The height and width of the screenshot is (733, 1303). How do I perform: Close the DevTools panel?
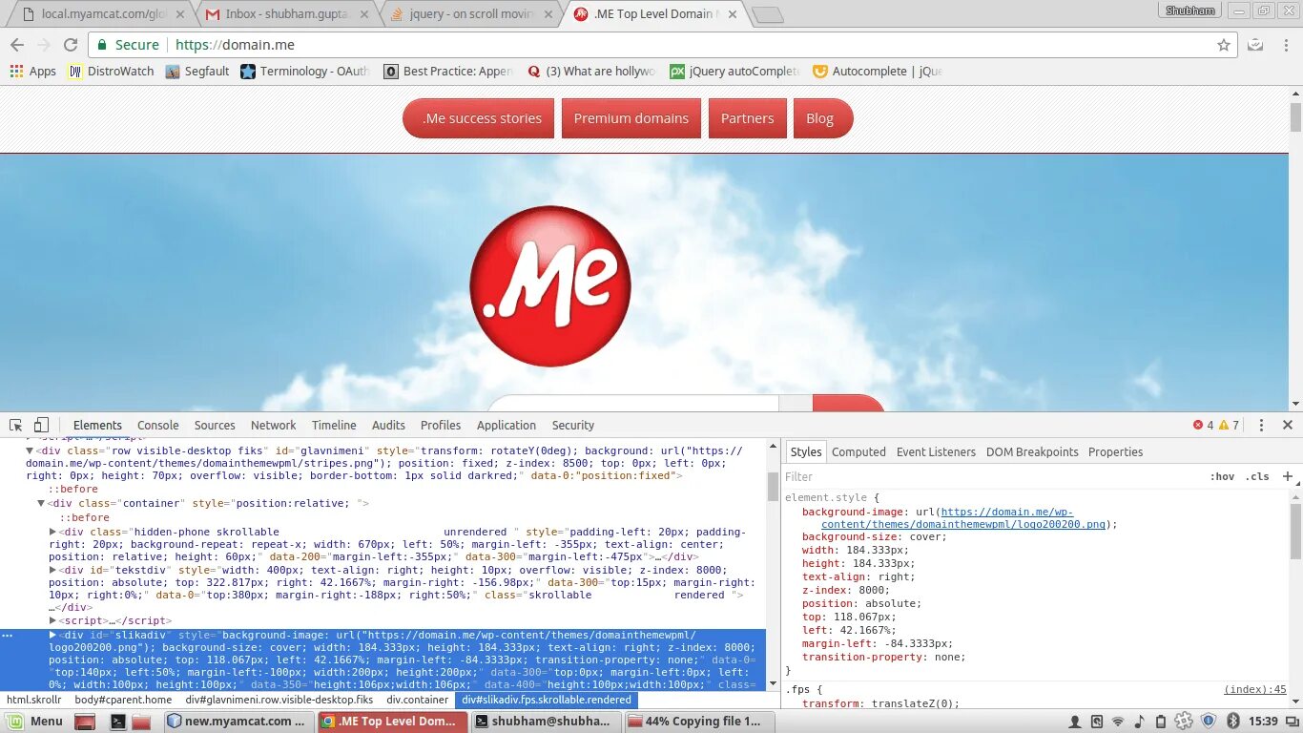click(x=1288, y=425)
